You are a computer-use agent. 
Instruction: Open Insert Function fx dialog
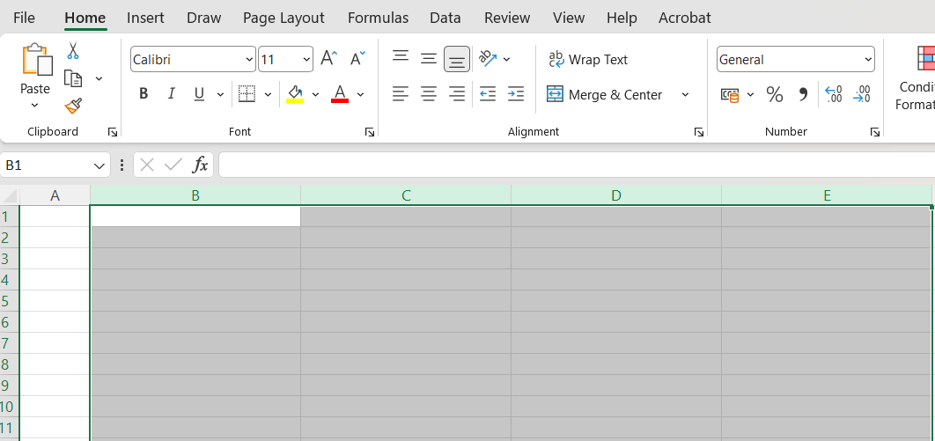pos(201,165)
